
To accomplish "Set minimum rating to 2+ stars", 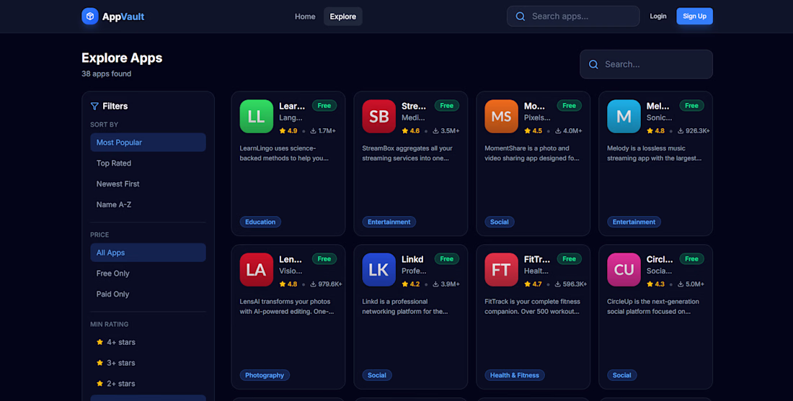I will (149, 383).
